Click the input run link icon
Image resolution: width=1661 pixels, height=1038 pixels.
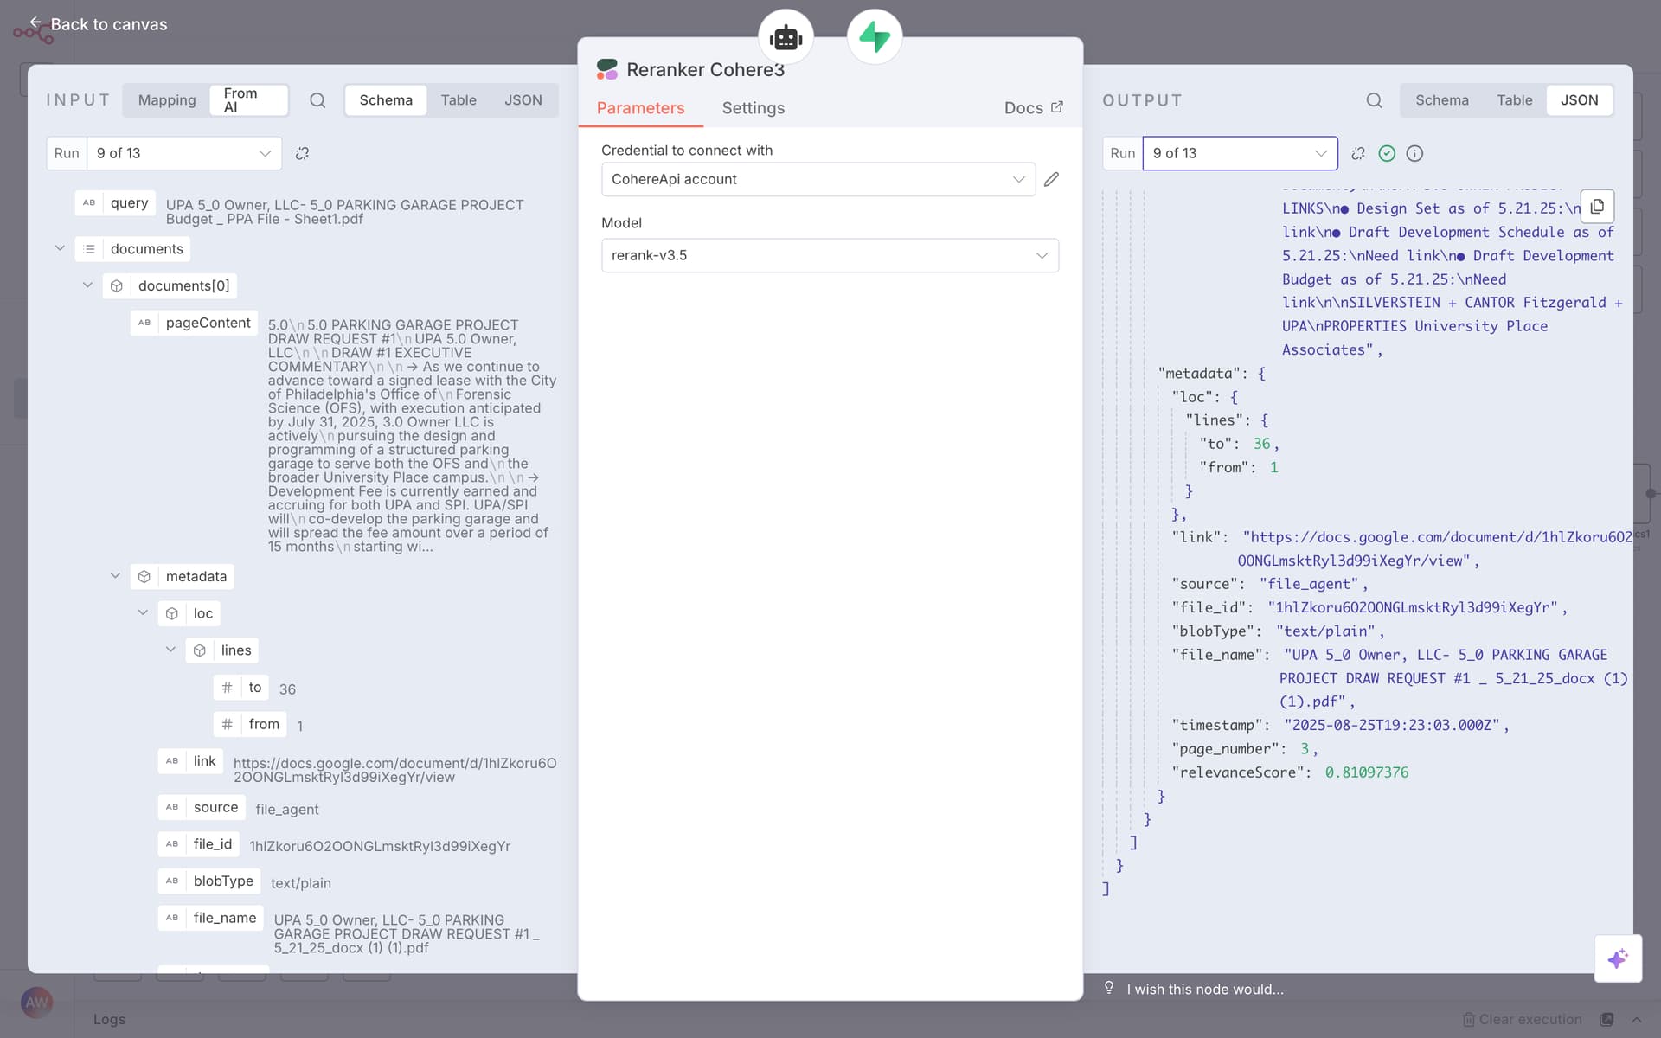[302, 153]
